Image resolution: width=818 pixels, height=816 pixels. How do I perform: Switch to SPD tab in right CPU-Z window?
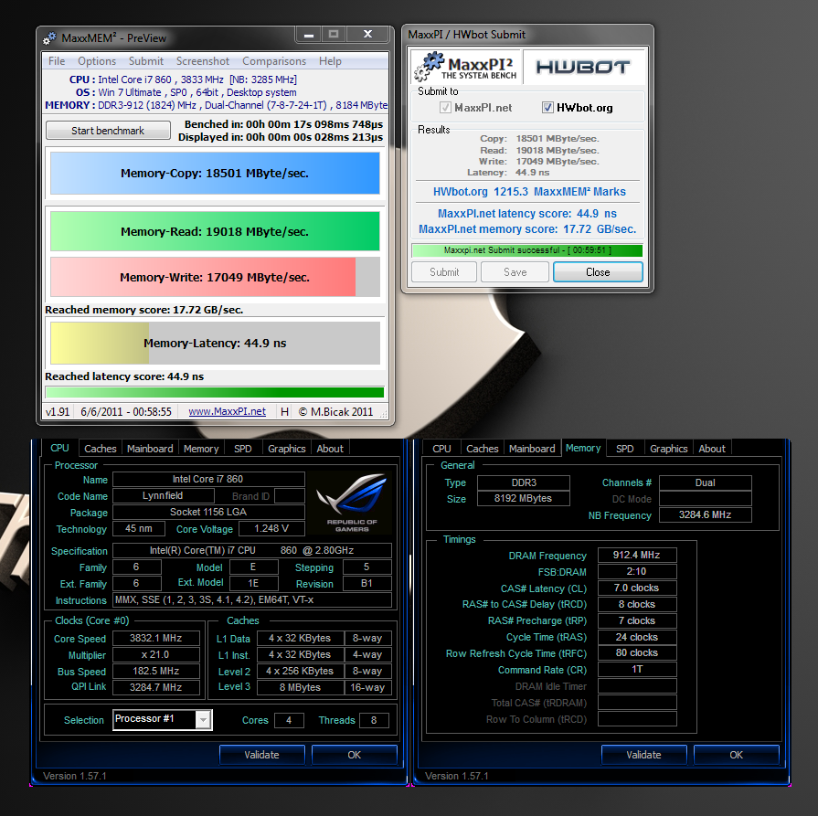coord(624,449)
